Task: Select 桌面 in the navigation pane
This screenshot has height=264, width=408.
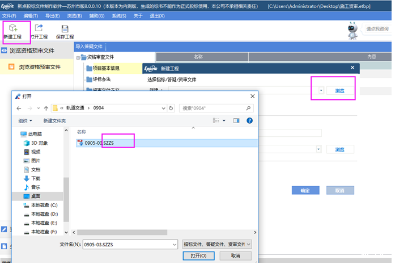Action: pyautogui.click(x=35, y=195)
